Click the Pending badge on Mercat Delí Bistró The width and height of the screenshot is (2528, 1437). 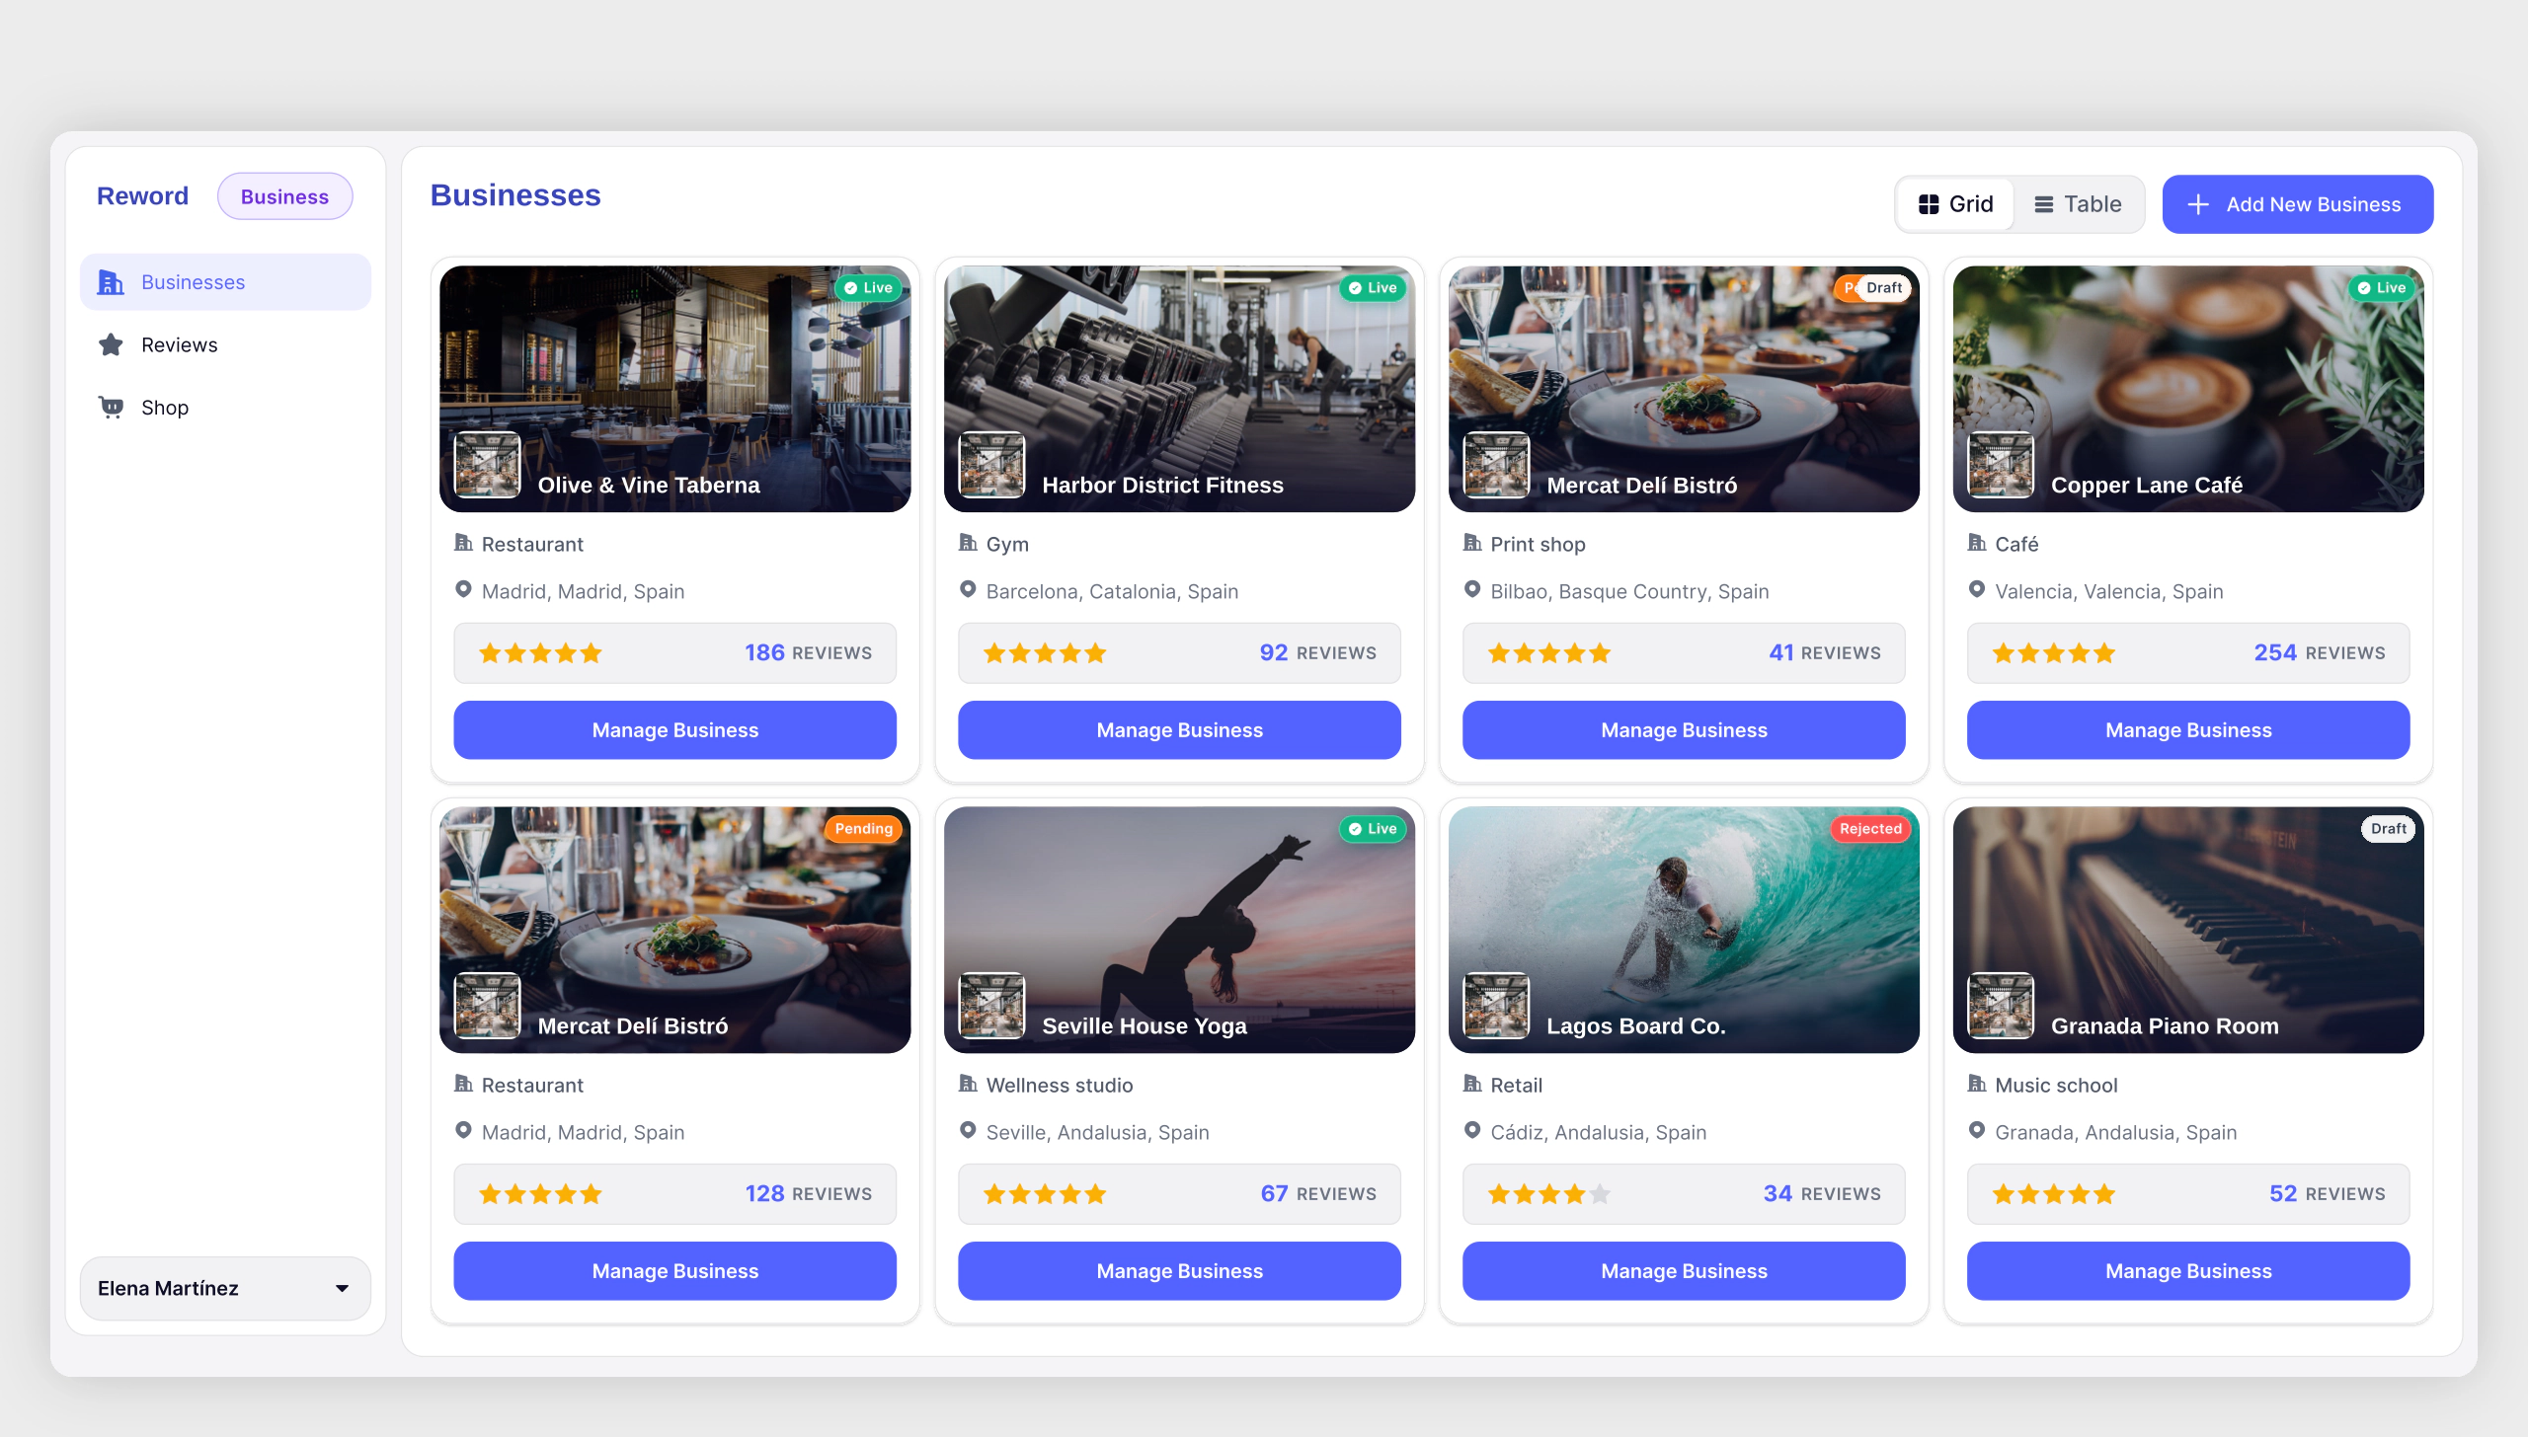pos(862,828)
